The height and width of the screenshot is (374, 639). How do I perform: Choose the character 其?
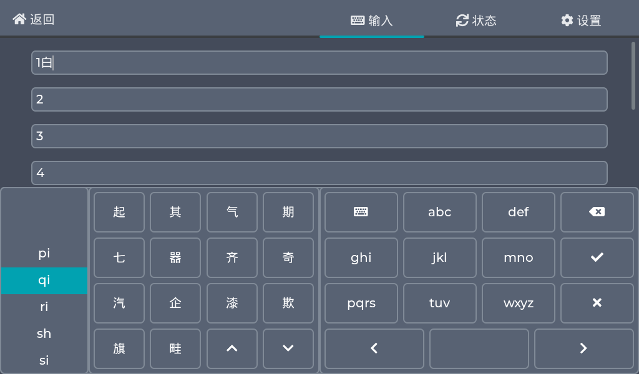pyautogui.click(x=175, y=212)
